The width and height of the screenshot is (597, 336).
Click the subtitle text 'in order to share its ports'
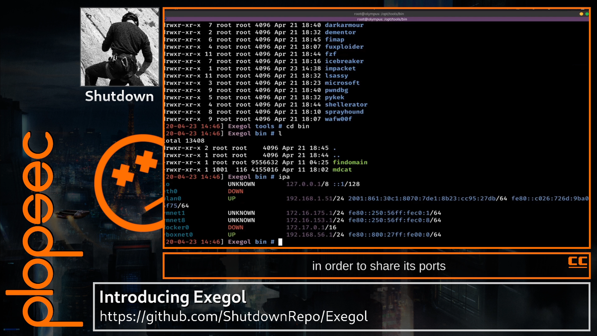(x=379, y=266)
